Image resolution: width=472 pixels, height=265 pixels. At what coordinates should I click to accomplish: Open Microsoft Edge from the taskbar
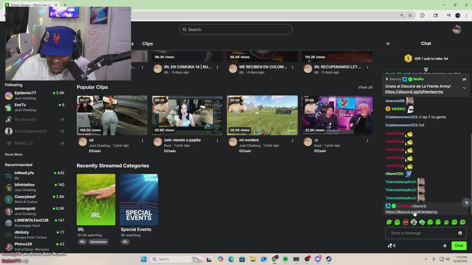coord(231,259)
